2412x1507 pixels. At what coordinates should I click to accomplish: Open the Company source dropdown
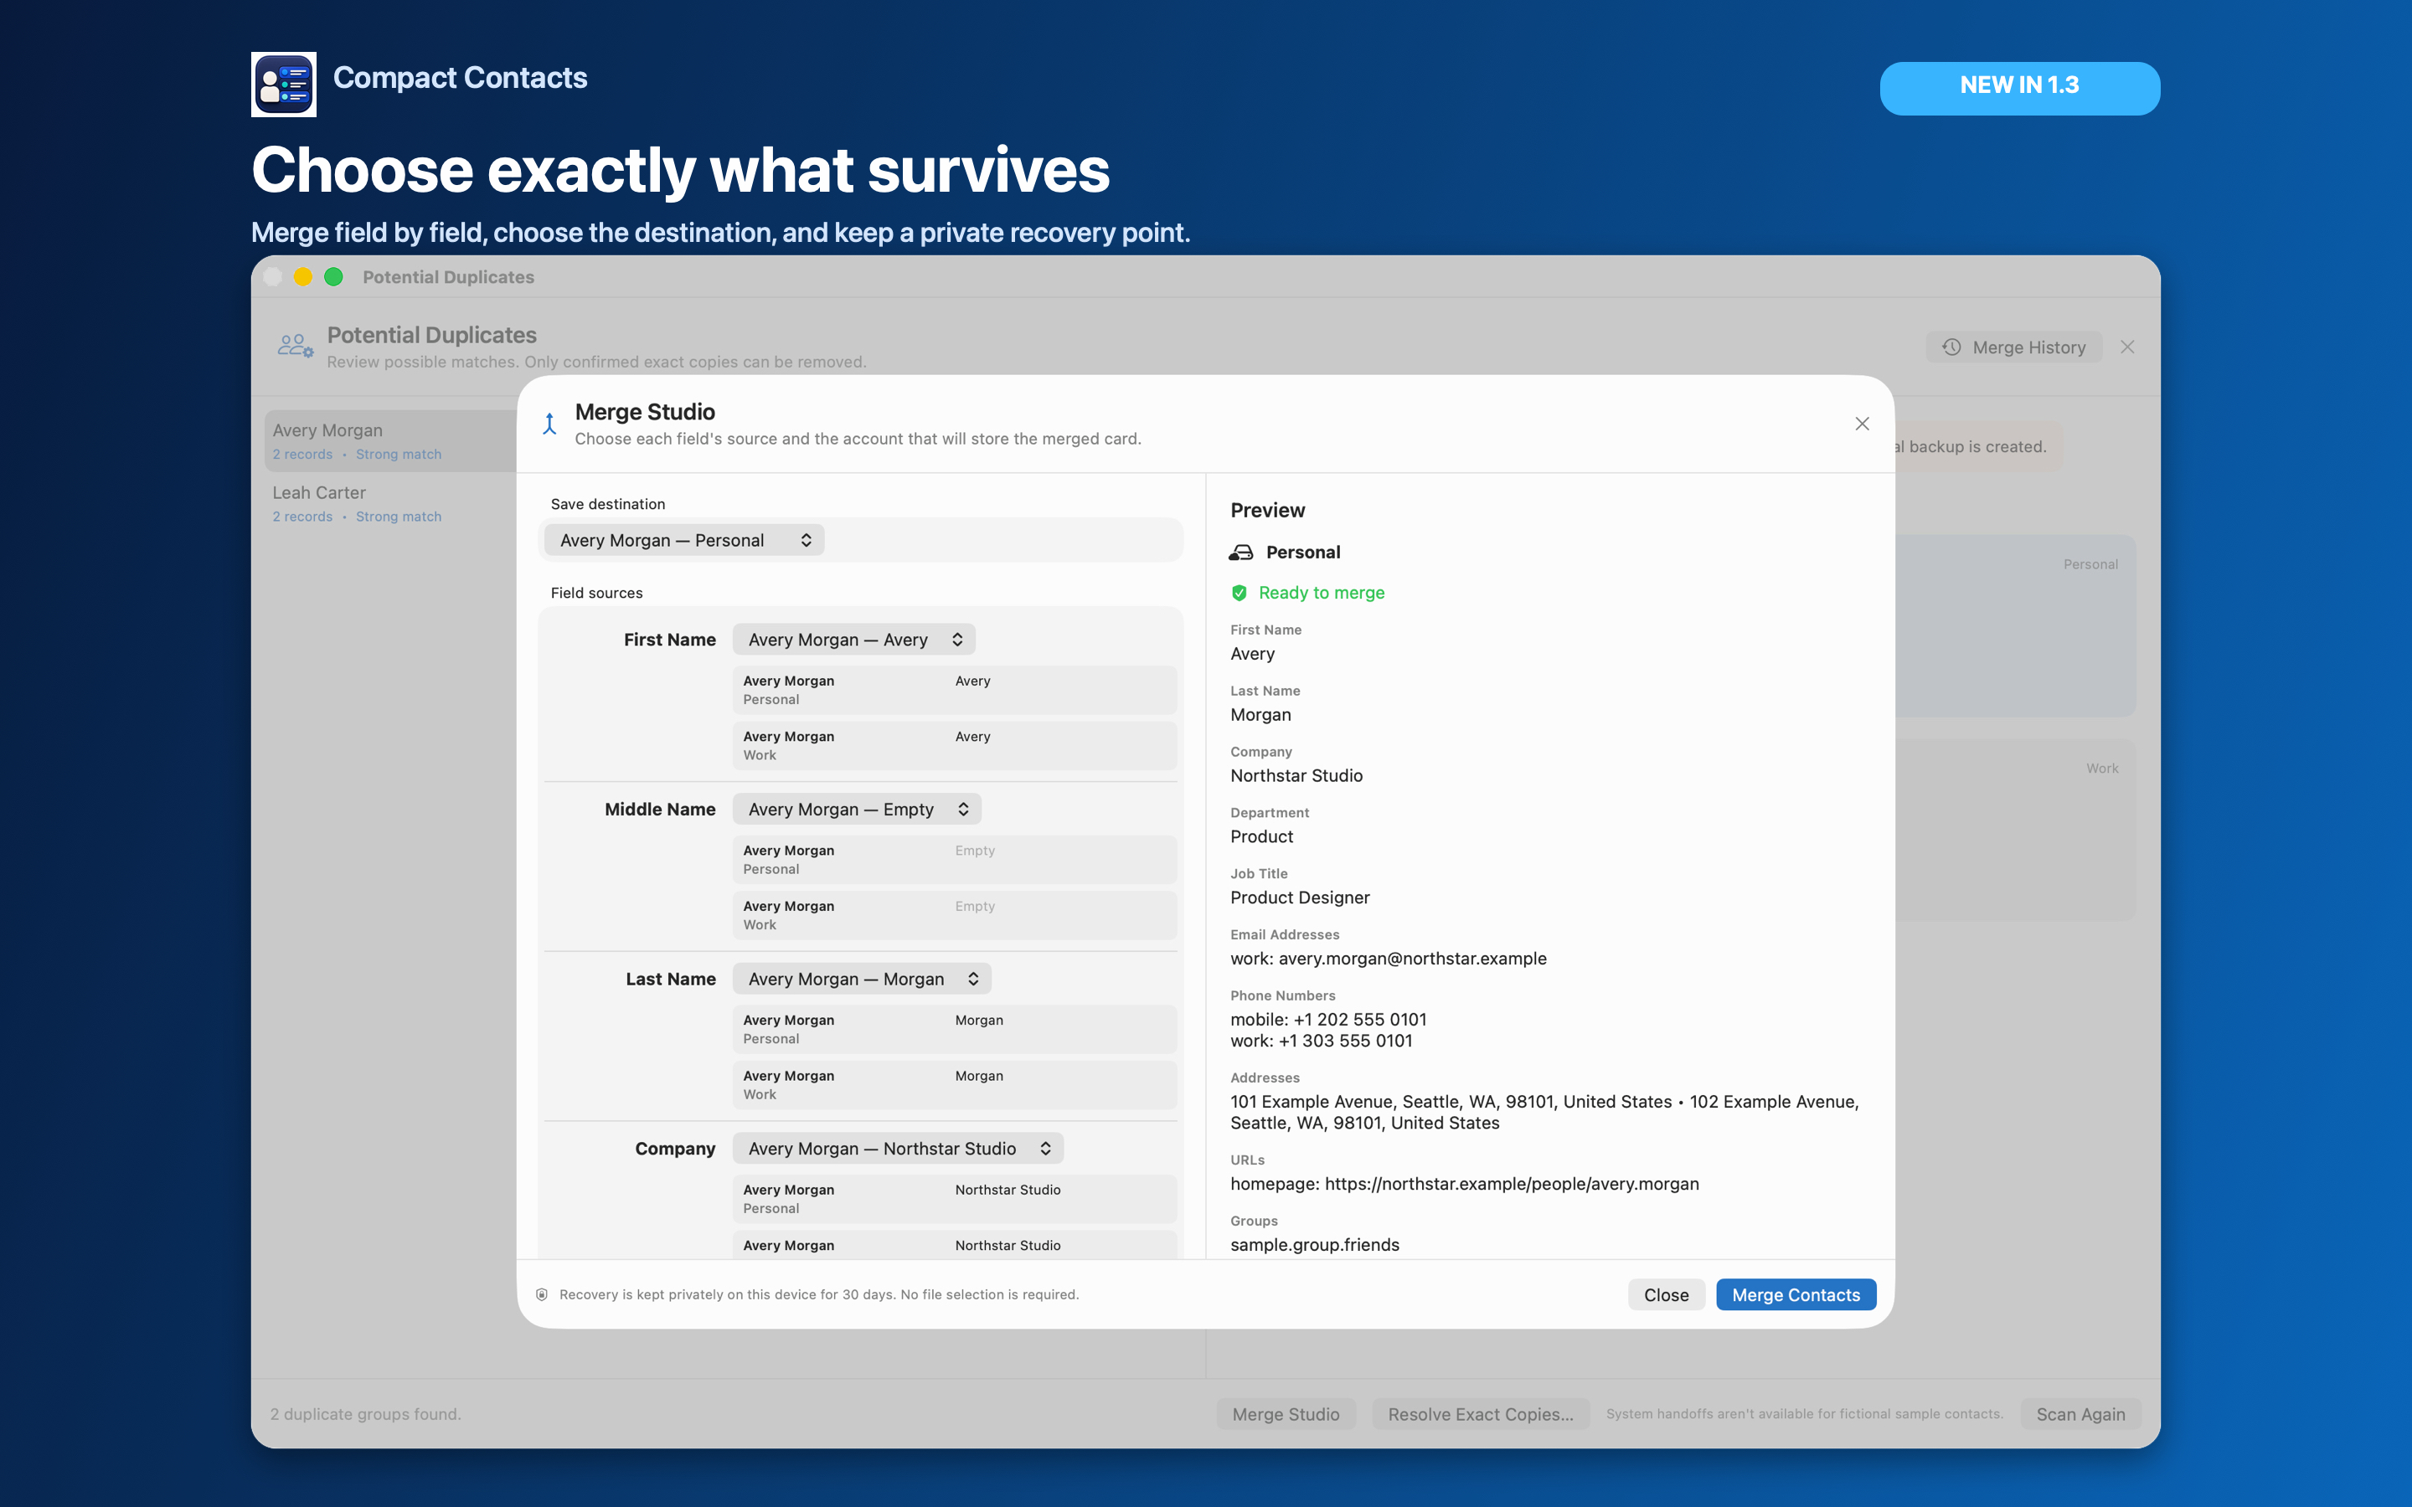[898, 1148]
